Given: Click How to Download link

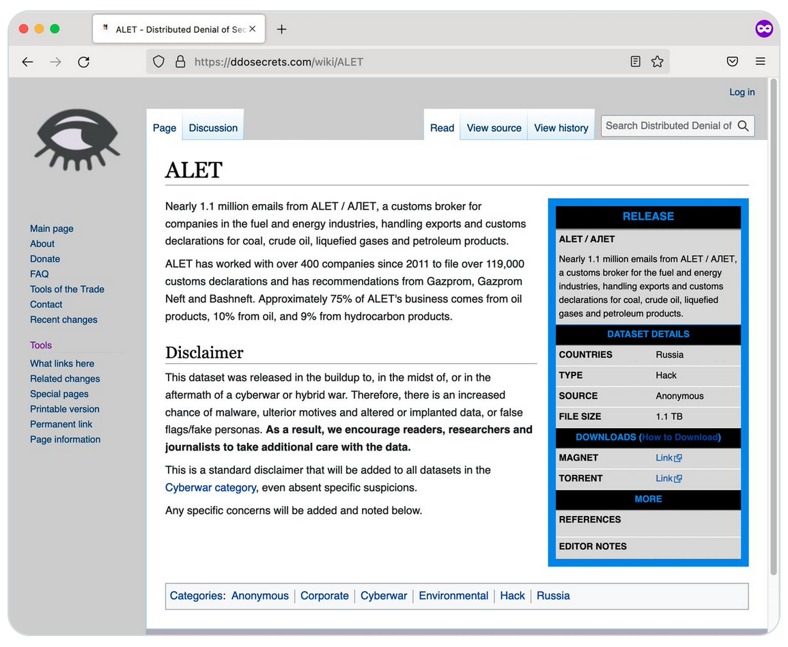Looking at the screenshot, I should (x=679, y=437).
